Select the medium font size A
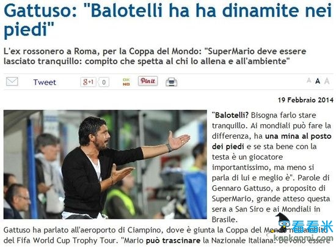336x247 pixels. tap(318, 81)
